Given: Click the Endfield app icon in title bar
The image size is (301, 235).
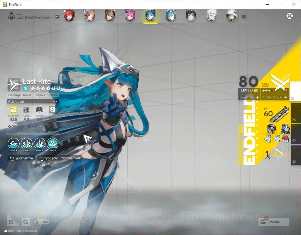Looking at the screenshot, I should coord(5,4).
